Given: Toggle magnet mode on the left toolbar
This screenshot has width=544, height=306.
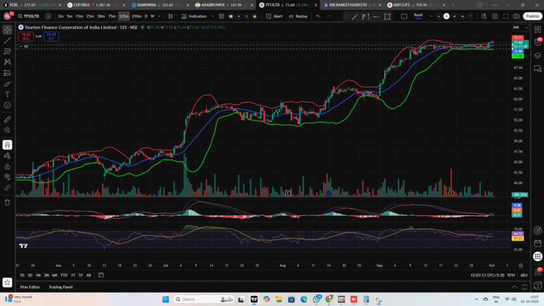Looking at the screenshot, I should tap(7, 144).
